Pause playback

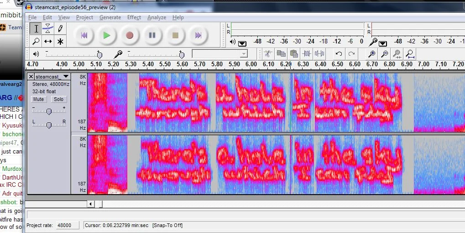point(152,35)
